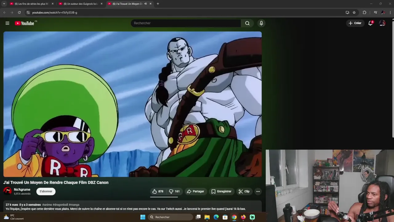Like the video with thumbs up
This screenshot has width=394, height=222.
(x=158, y=191)
